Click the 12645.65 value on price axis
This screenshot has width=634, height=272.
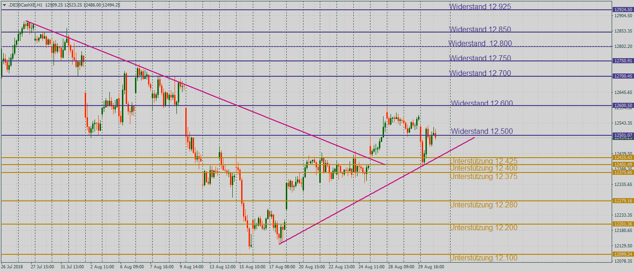point(623,93)
